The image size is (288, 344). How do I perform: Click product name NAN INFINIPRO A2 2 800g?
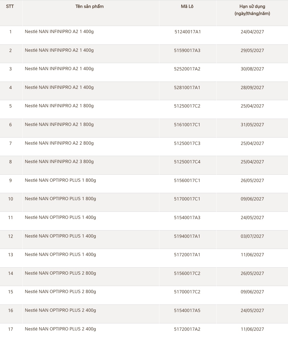coord(59,143)
